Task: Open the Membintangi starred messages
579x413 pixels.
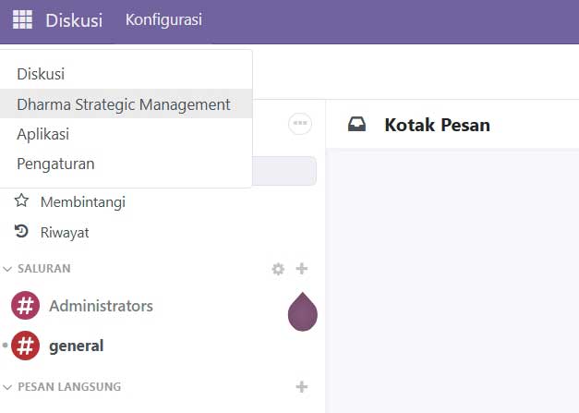Action: [x=83, y=201]
